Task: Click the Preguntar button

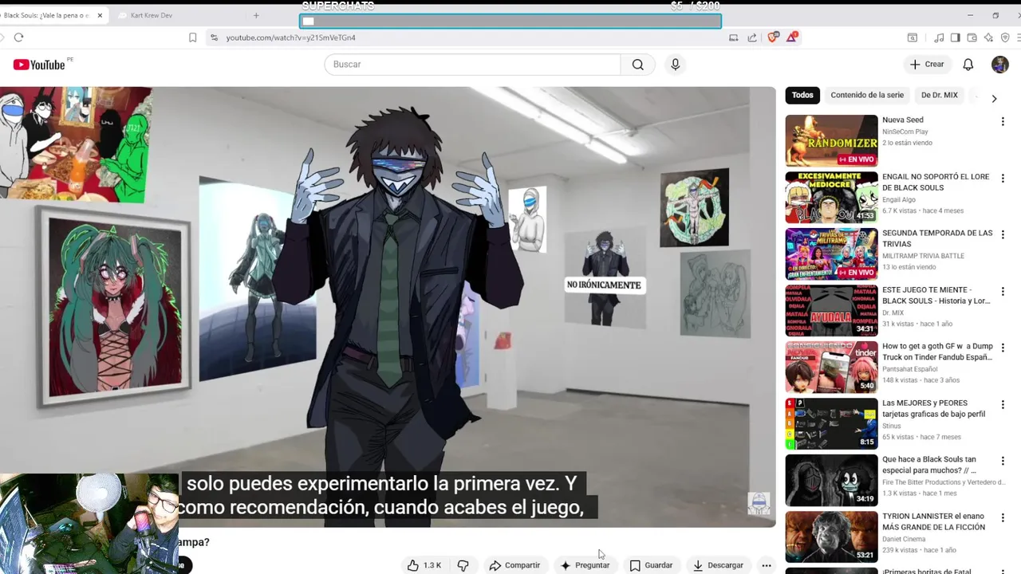Action: [585, 565]
